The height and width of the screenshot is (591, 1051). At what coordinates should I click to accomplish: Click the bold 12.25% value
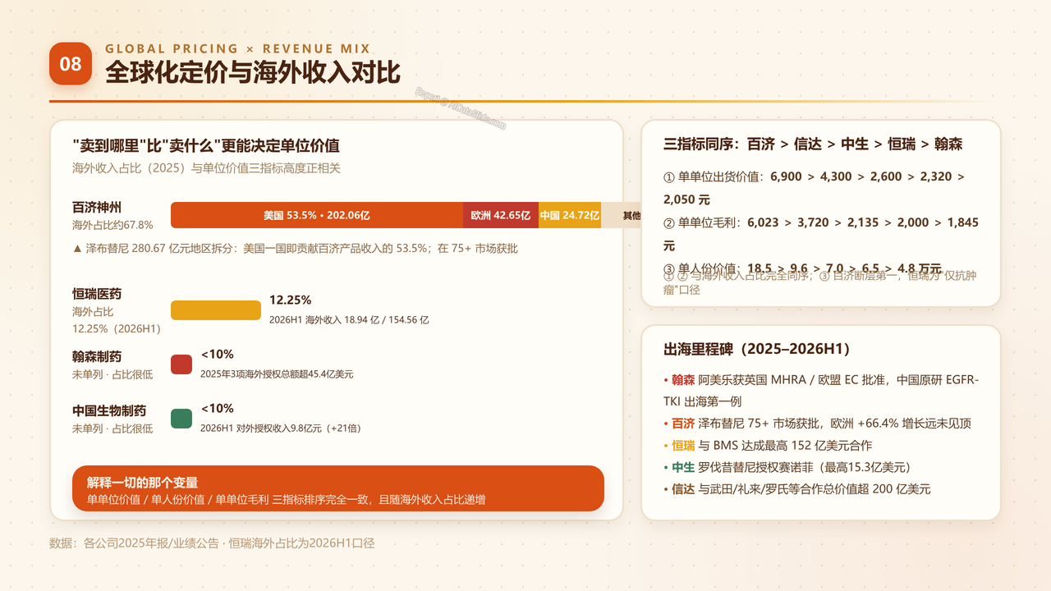291,300
